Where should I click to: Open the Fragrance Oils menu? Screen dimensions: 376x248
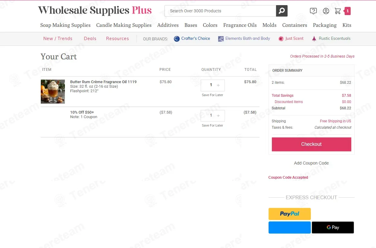(240, 25)
